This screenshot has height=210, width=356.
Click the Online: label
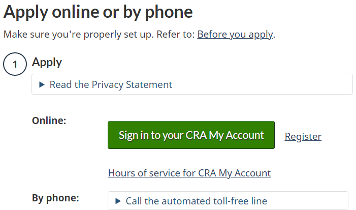coord(49,121)
